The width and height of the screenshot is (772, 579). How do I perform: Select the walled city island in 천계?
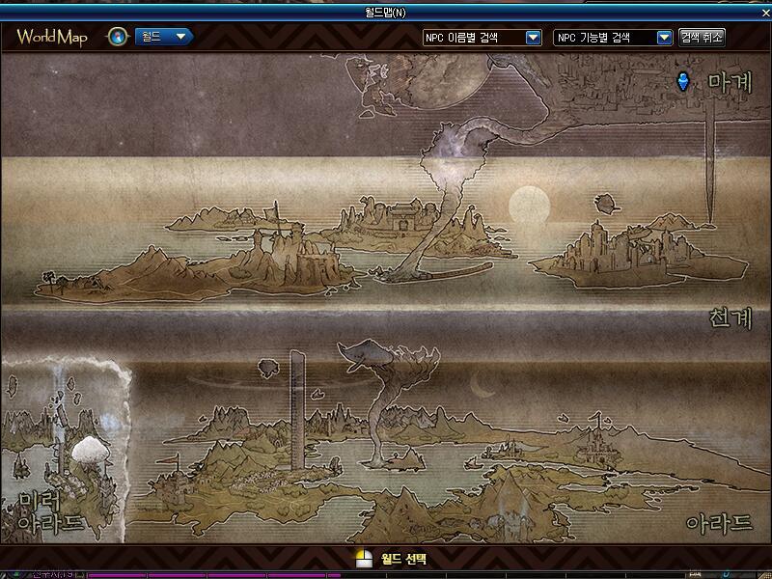(640, 254)
